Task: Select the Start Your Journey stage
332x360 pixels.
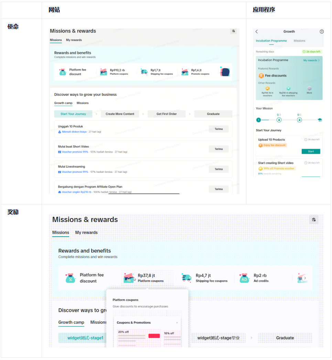Action: click(73, 114)
